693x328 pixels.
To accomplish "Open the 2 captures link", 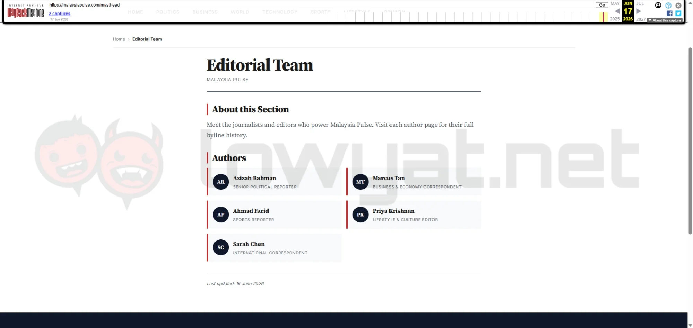I will 59,13.
